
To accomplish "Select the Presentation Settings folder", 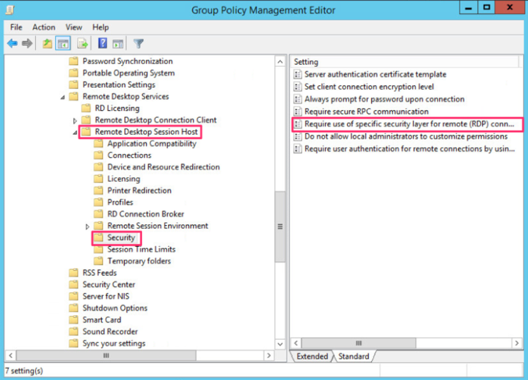I will pos(119,85).
